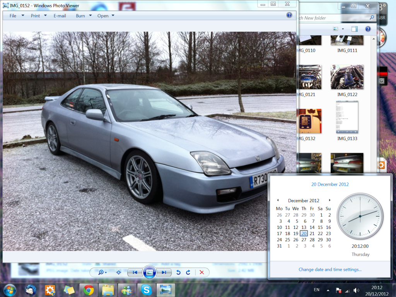Open the volume speaker tray icon

tap(356, 291)
